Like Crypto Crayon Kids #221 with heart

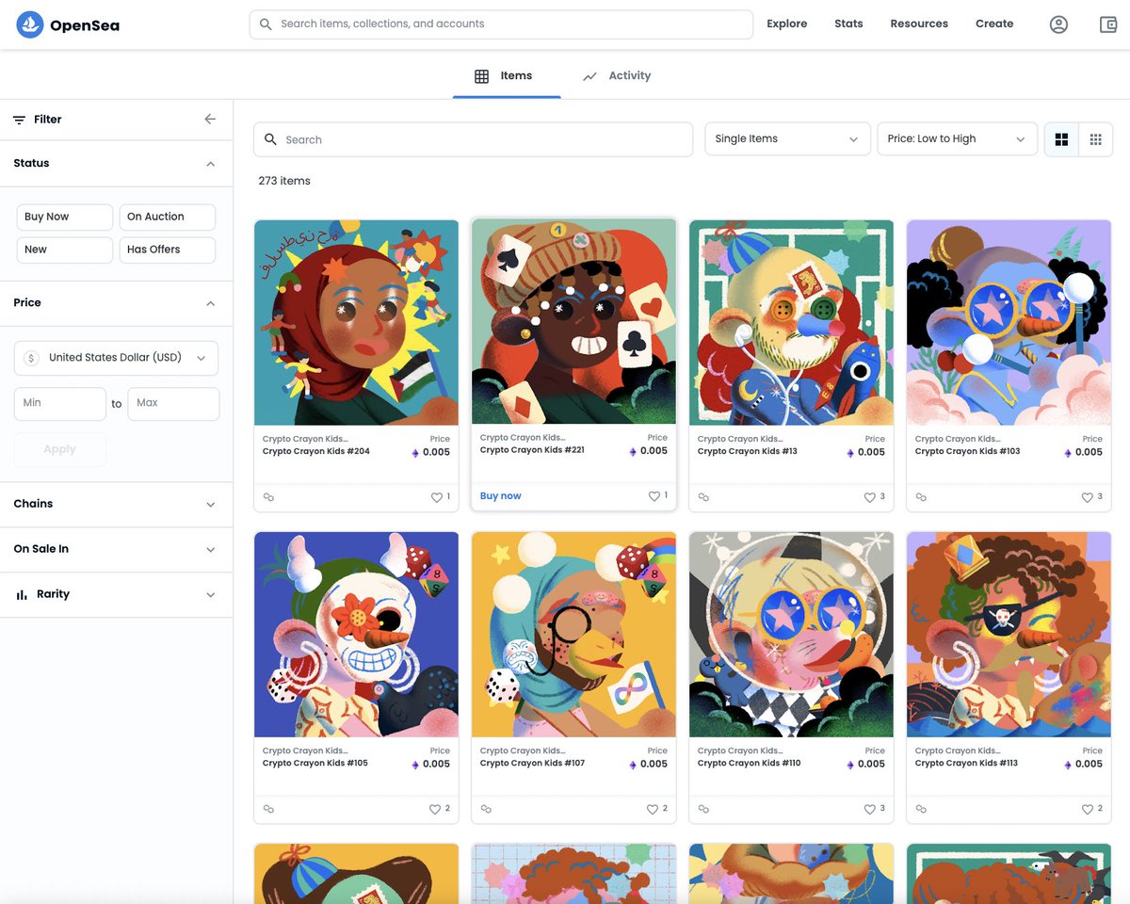pyautogui.click(x=654, y=496)
